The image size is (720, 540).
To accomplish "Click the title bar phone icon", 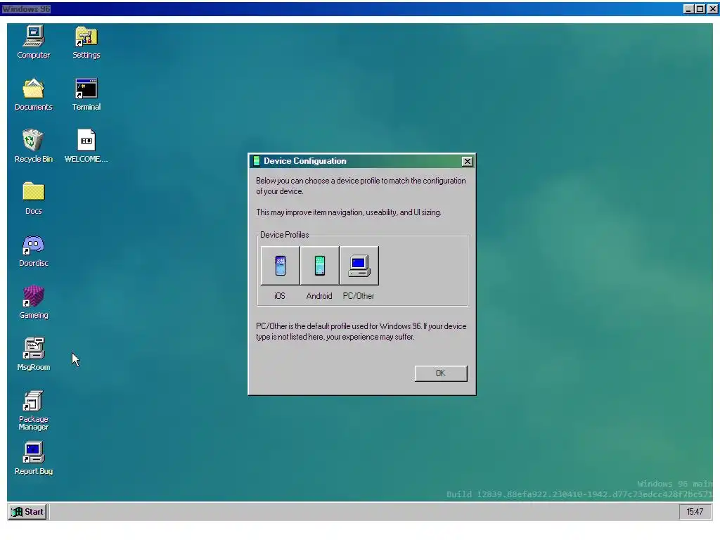I will point(257,161).
